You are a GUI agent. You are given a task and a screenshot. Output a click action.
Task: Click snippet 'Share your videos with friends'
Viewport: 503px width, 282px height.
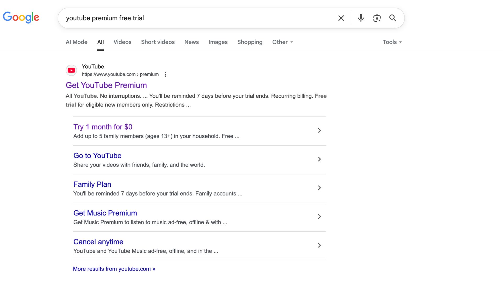139,165
